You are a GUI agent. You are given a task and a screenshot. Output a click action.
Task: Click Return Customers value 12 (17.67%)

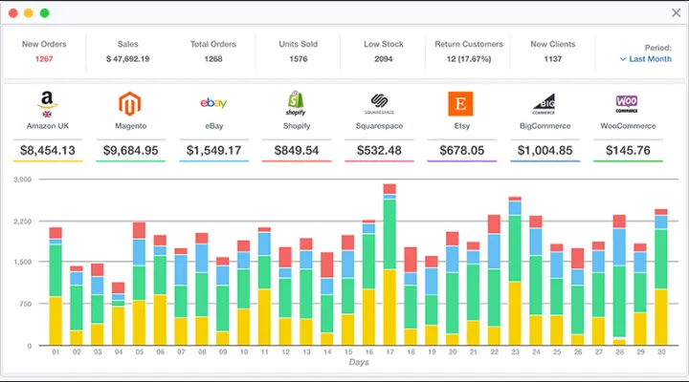coord(469,59)
